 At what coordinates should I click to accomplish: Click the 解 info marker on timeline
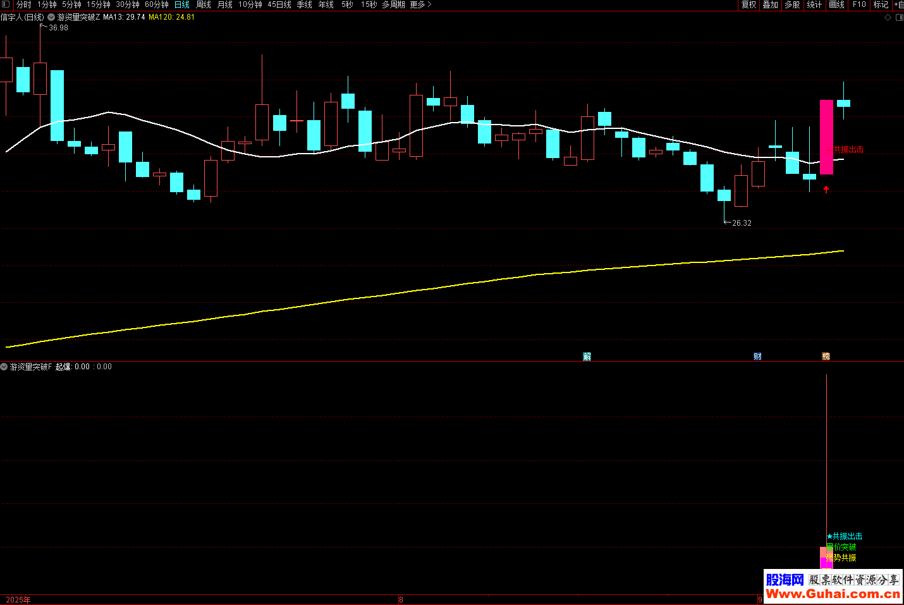point(587,357)
